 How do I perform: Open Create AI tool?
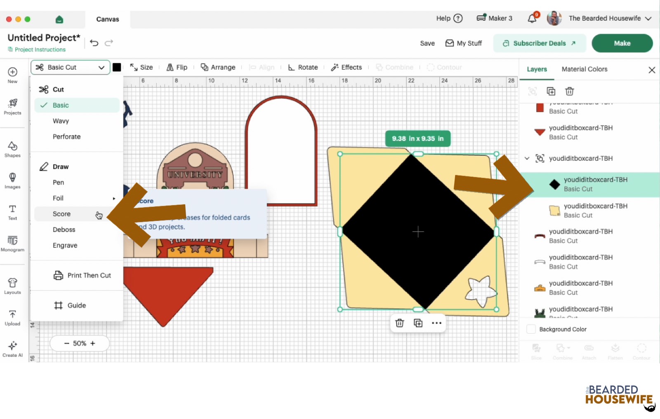12,349
